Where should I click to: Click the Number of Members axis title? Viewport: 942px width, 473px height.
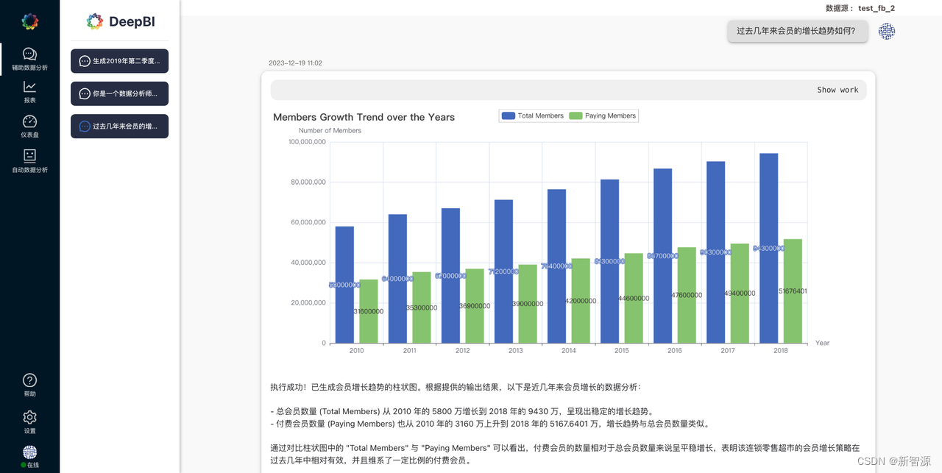[330, 131]
